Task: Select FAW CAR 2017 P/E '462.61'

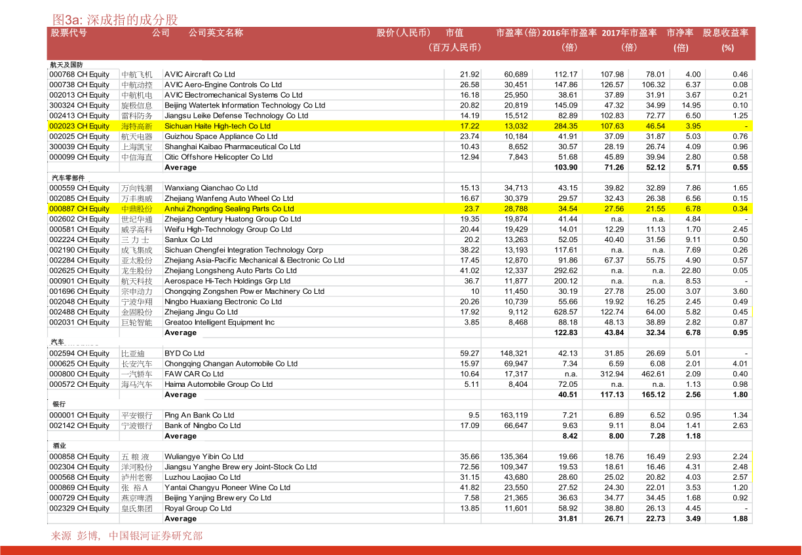Action: tap(653, 374)
